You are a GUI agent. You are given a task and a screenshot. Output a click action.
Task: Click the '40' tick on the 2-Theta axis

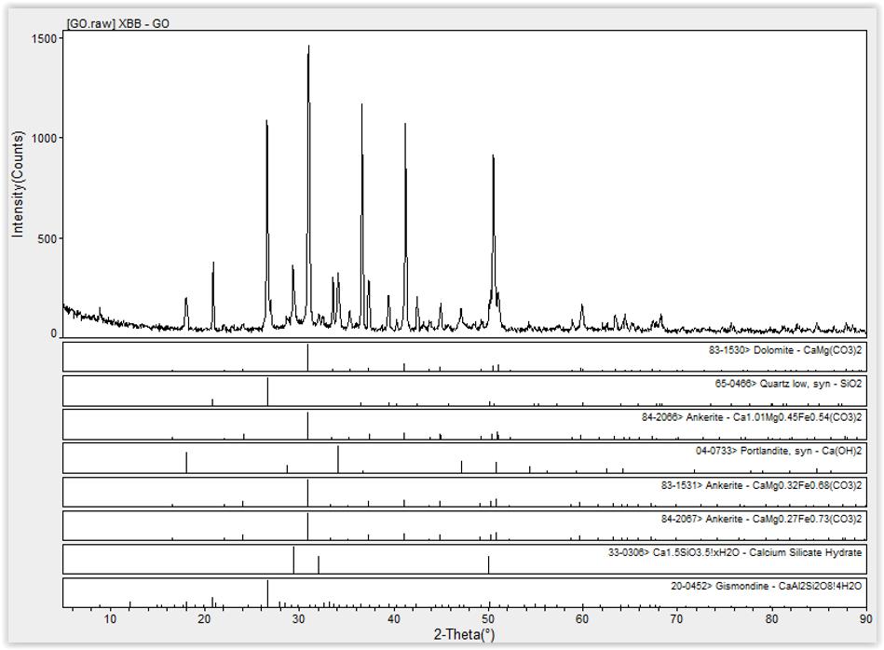[x=393, y=619]
